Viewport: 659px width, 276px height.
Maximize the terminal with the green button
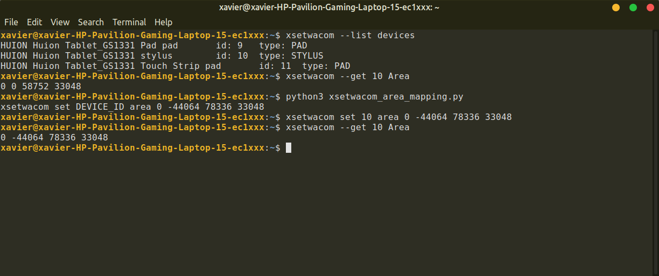(633, 8)
